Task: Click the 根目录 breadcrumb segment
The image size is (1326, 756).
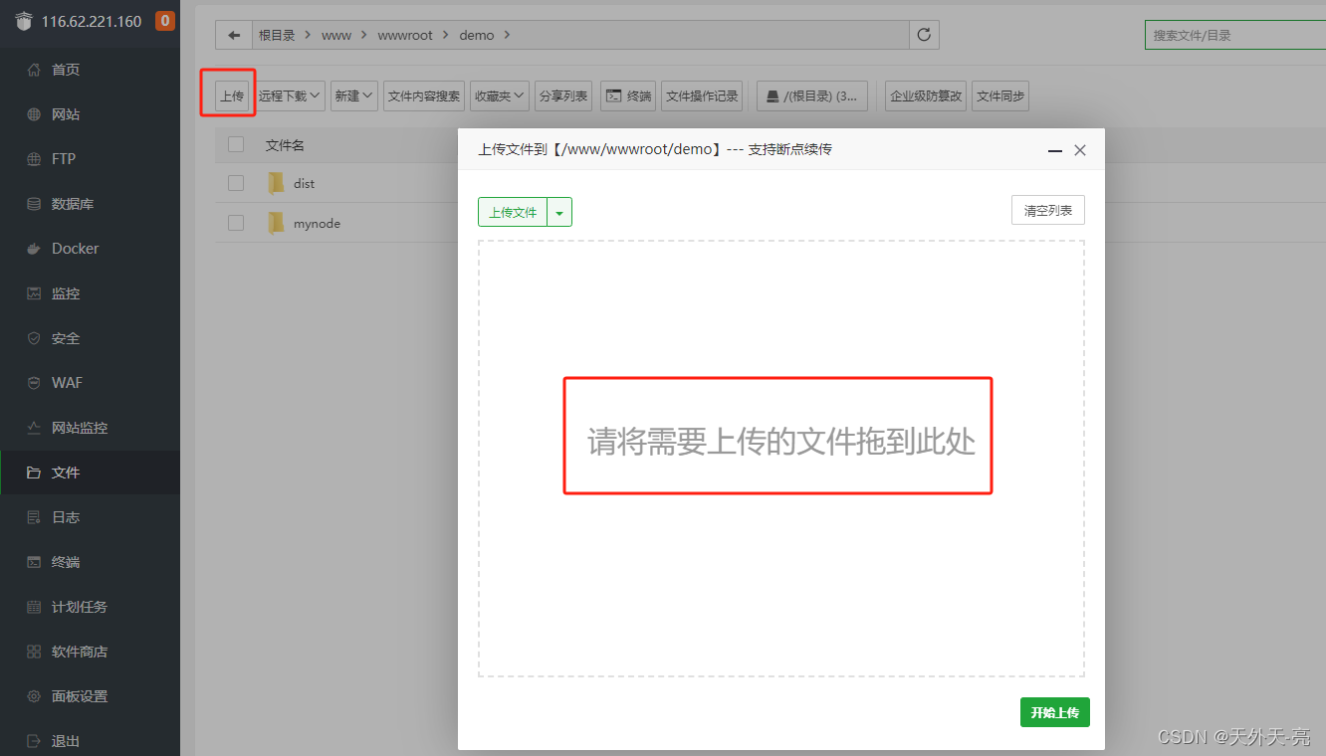Action: [x=277, y=35]
